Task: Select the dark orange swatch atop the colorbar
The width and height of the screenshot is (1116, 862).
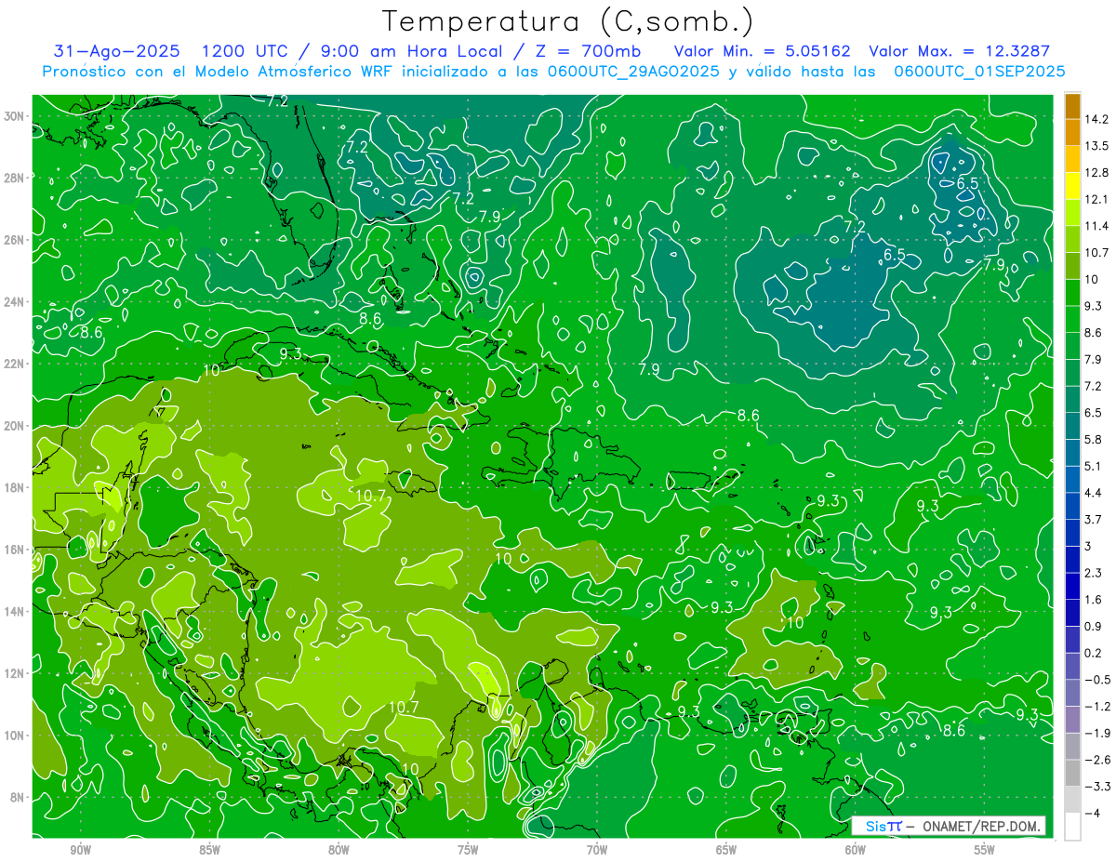Action: coord(1072,106)
